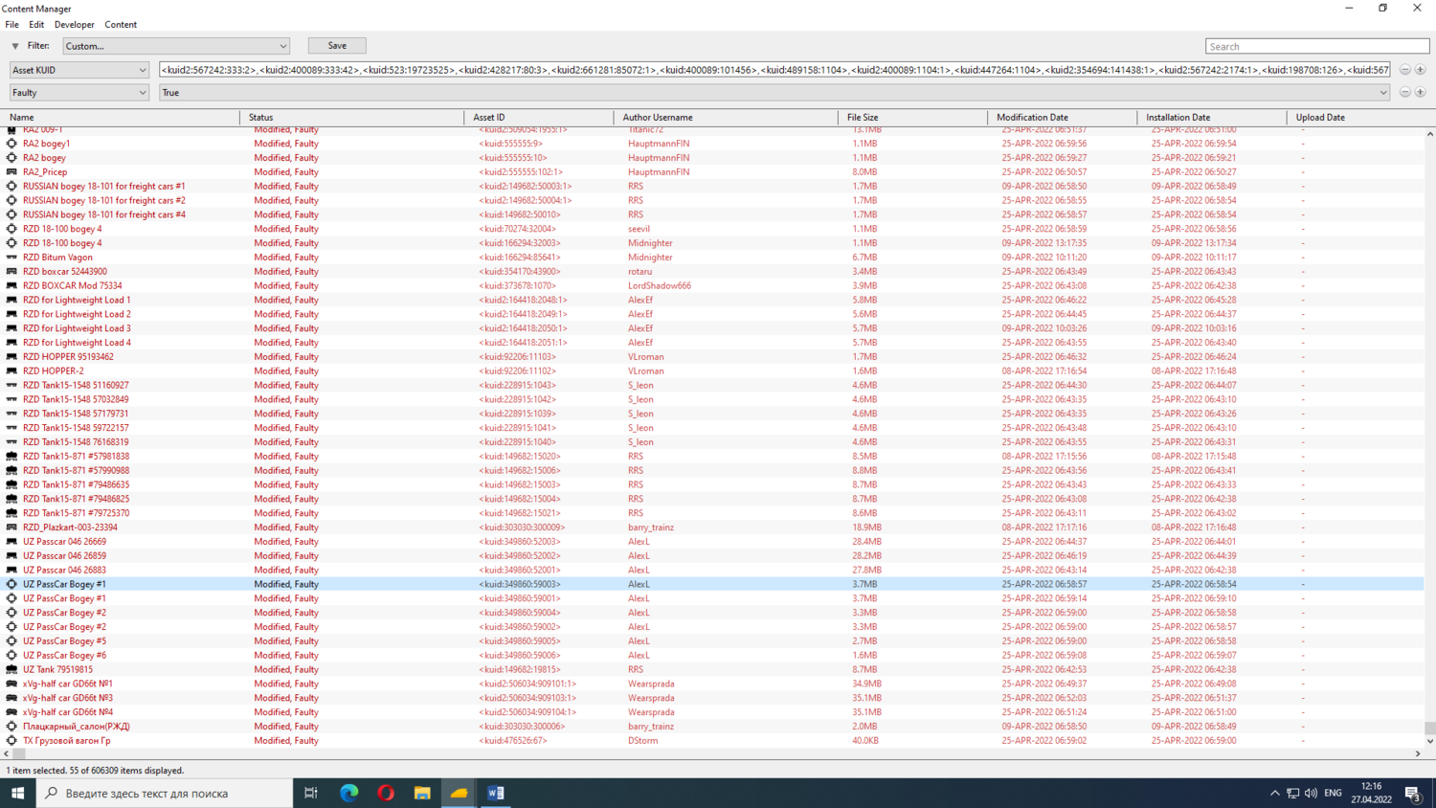
Task: Select the RUSSIAN bogey 18-101 for freight cars #2 row
Action: 711,201
